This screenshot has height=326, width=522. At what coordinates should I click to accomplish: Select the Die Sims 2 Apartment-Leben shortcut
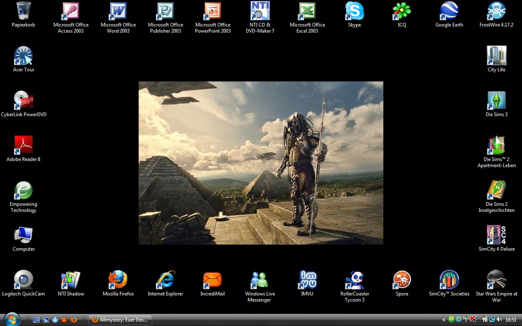[x=496, y=152]
